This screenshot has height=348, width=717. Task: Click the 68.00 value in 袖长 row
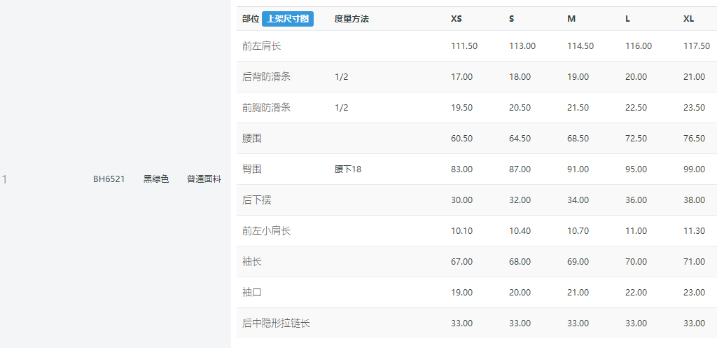coord(520,262)
